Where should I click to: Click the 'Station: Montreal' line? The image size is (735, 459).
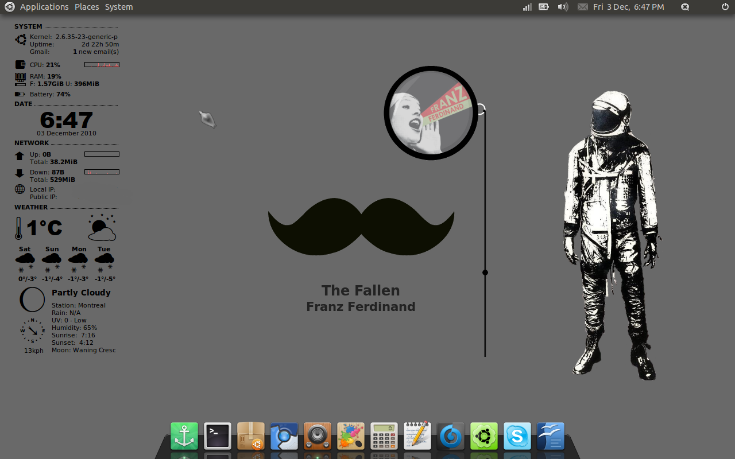click(79, 305)
